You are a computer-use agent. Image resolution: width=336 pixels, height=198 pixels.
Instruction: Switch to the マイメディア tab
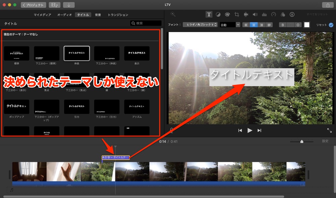(x=42, y=15)
